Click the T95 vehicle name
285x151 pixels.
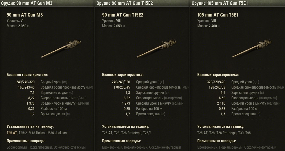coord(249,133)
